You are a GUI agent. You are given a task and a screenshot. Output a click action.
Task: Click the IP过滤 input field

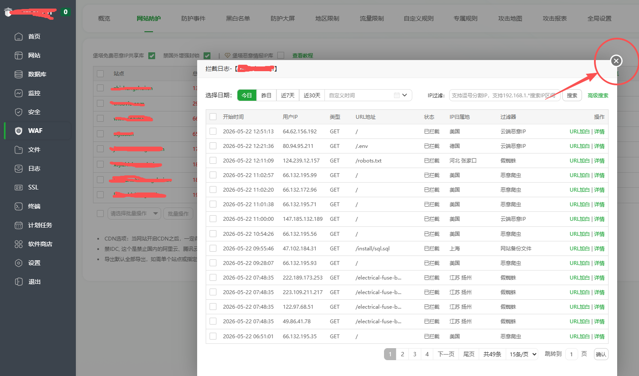pos(504,95)
